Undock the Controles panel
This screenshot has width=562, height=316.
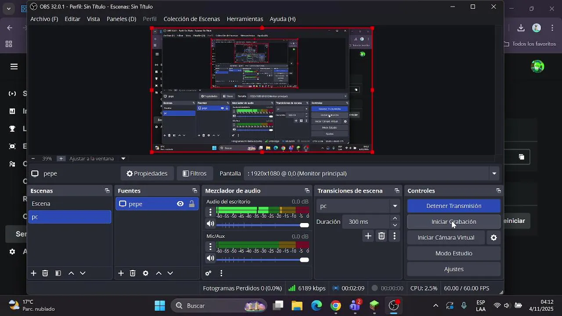coord(498,191)
